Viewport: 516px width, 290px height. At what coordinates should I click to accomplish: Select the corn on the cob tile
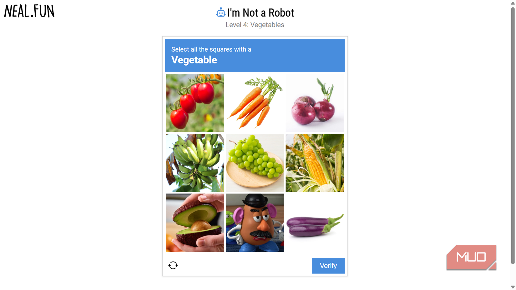pos(315,163)
